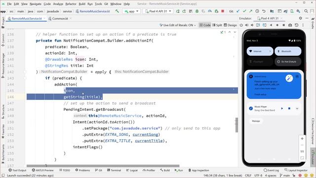Open the Problems tool window
This screenshot has height=178, width=316.
pyautogui.click(x=82, y=170)
